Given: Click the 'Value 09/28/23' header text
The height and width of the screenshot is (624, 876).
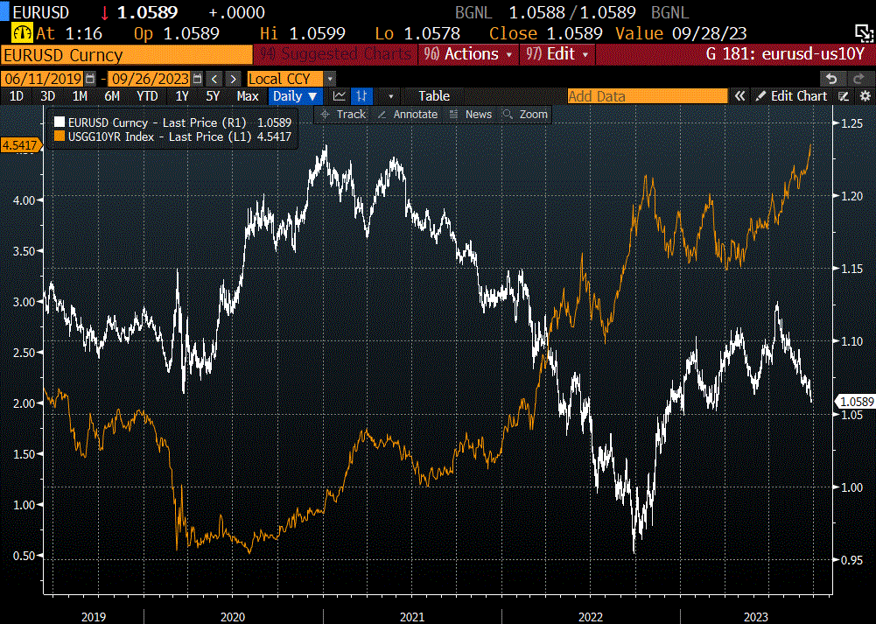Looking at the screenshot, I should click(681, 33).
